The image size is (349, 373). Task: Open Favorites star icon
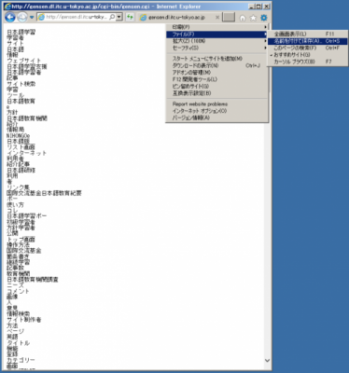coord(253,18)
